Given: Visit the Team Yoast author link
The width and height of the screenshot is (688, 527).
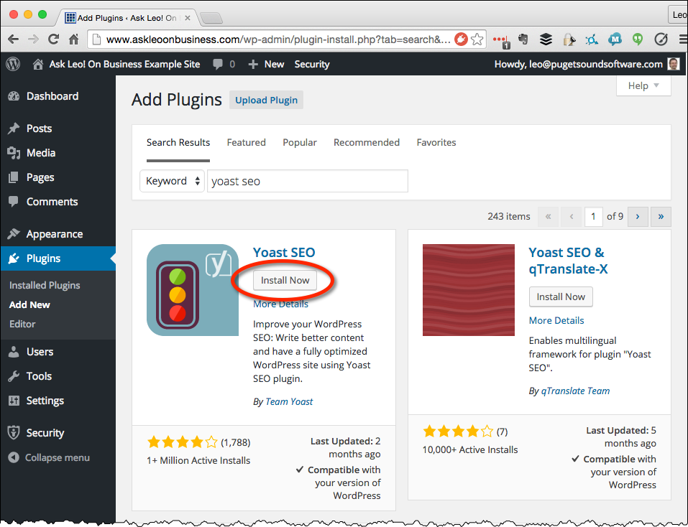Looking at the screenshot, I should [289, 401].
